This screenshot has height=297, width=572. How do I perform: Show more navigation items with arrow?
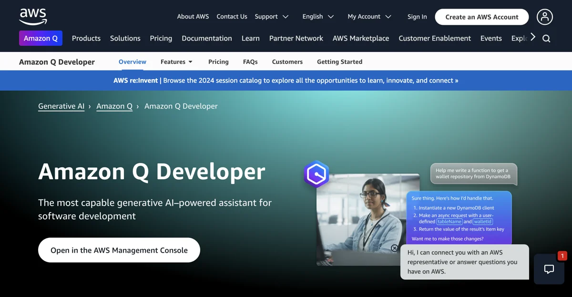533,37
